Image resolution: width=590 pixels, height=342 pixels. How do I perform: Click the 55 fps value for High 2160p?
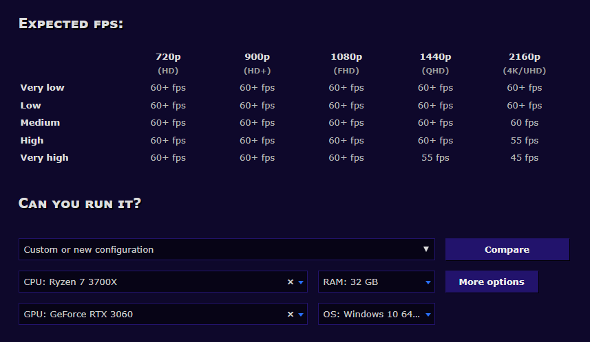point(525,140)
